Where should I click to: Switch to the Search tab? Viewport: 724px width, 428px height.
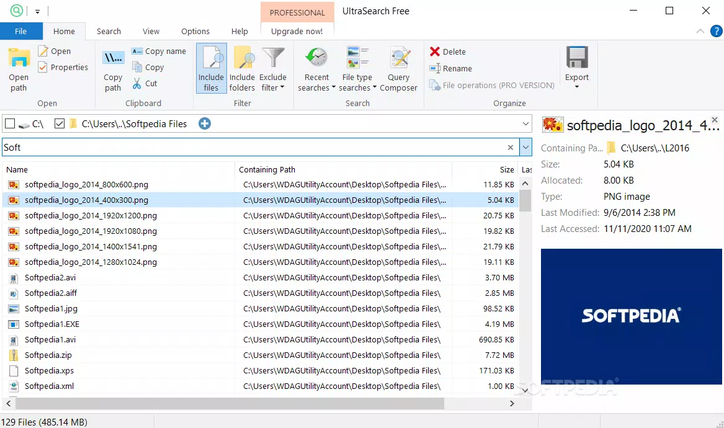(109, 32)
